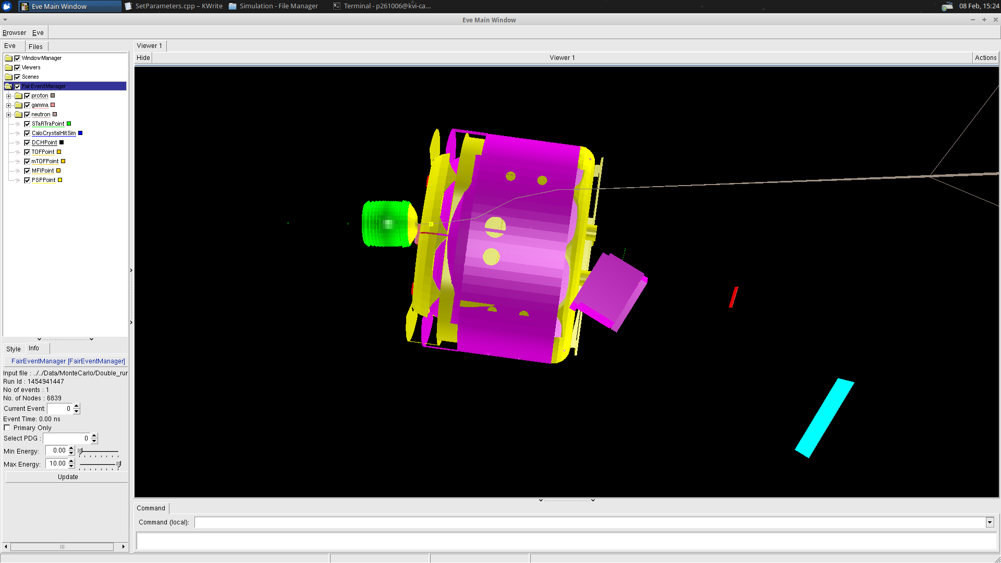Screen dimensions: 1001x563
Task: Expand the proton tree node
Action: pyautogui.click(x=8, y=96)
